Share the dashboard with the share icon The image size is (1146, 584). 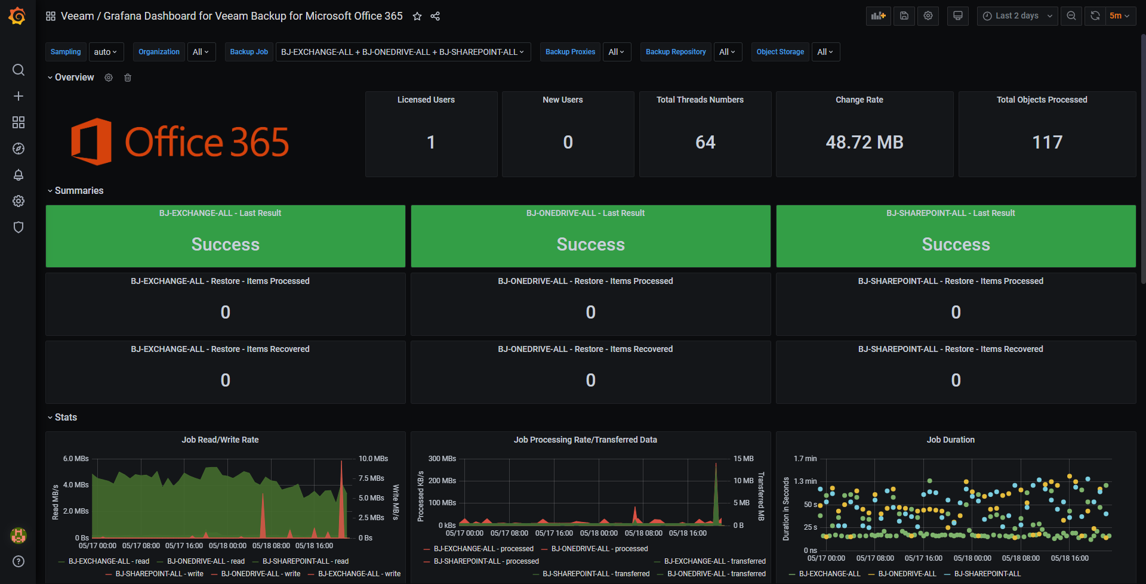435,16
